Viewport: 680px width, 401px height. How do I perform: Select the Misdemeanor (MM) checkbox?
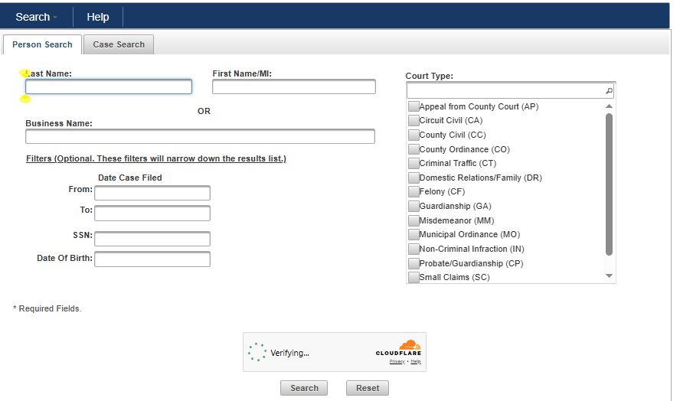(414, 220)
